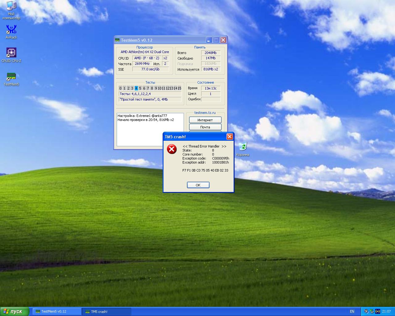
Task: Click the 1826Mb pagefile value
Action: (211, 64)
